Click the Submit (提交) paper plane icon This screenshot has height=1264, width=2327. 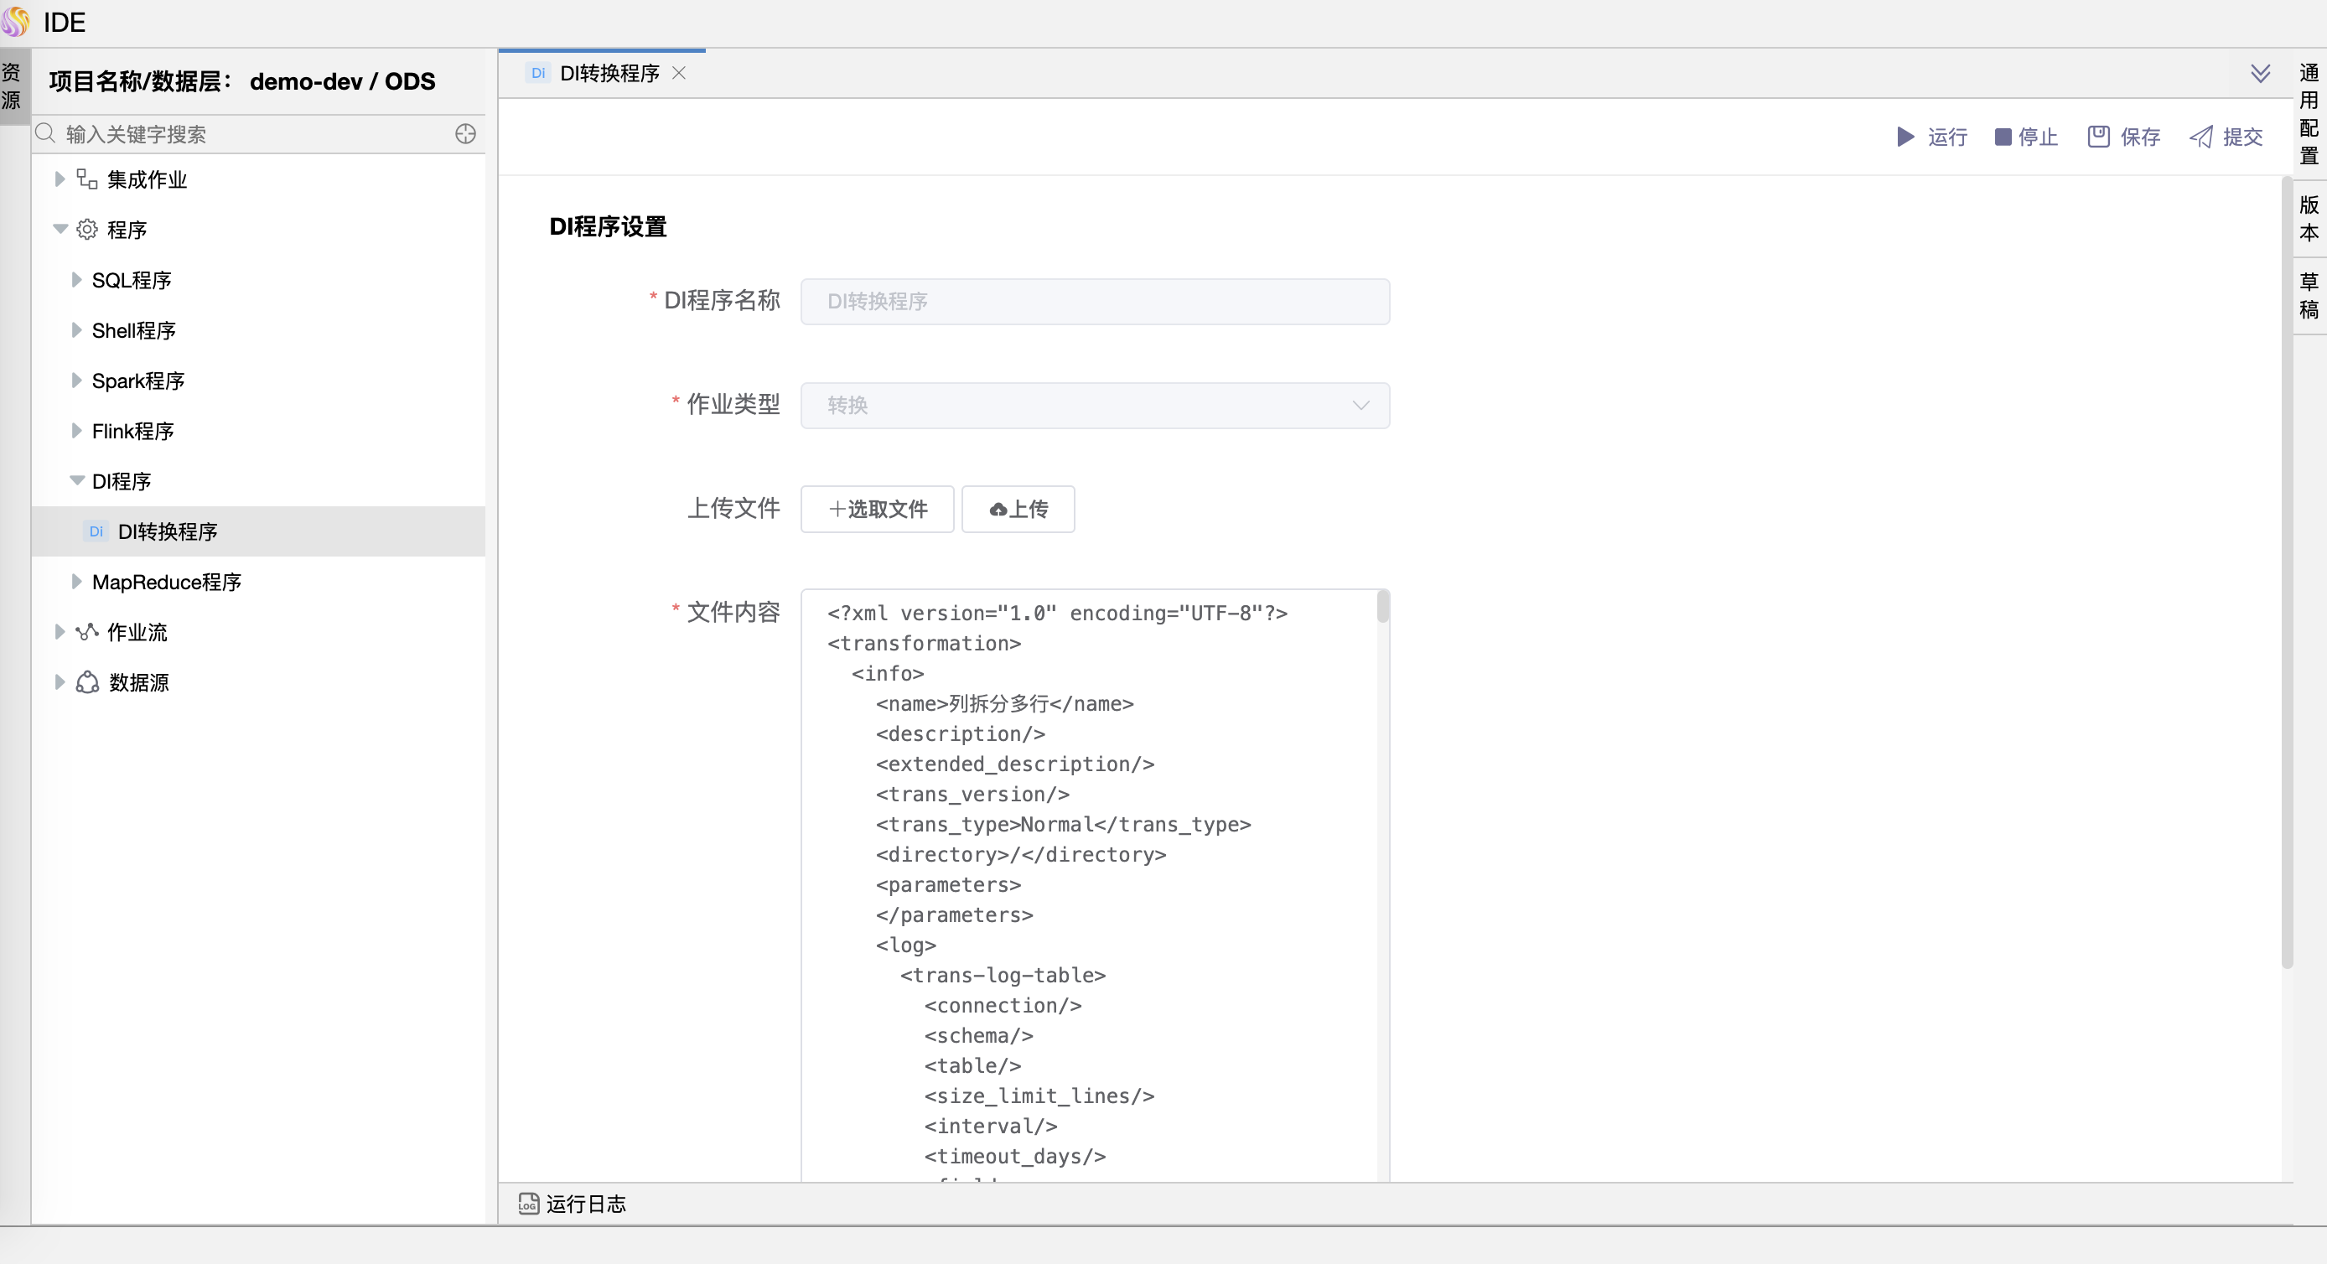pyautogui.click(x=2200, y=137)
